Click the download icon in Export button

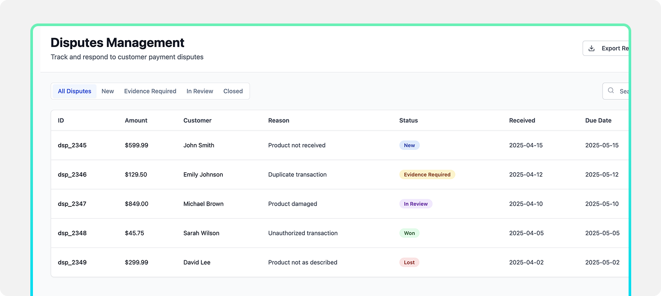(x=591, y=49)
